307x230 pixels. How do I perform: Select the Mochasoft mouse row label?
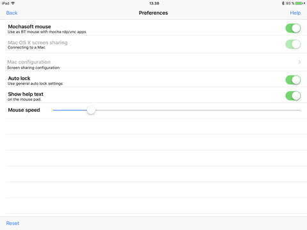coord(29,27)
